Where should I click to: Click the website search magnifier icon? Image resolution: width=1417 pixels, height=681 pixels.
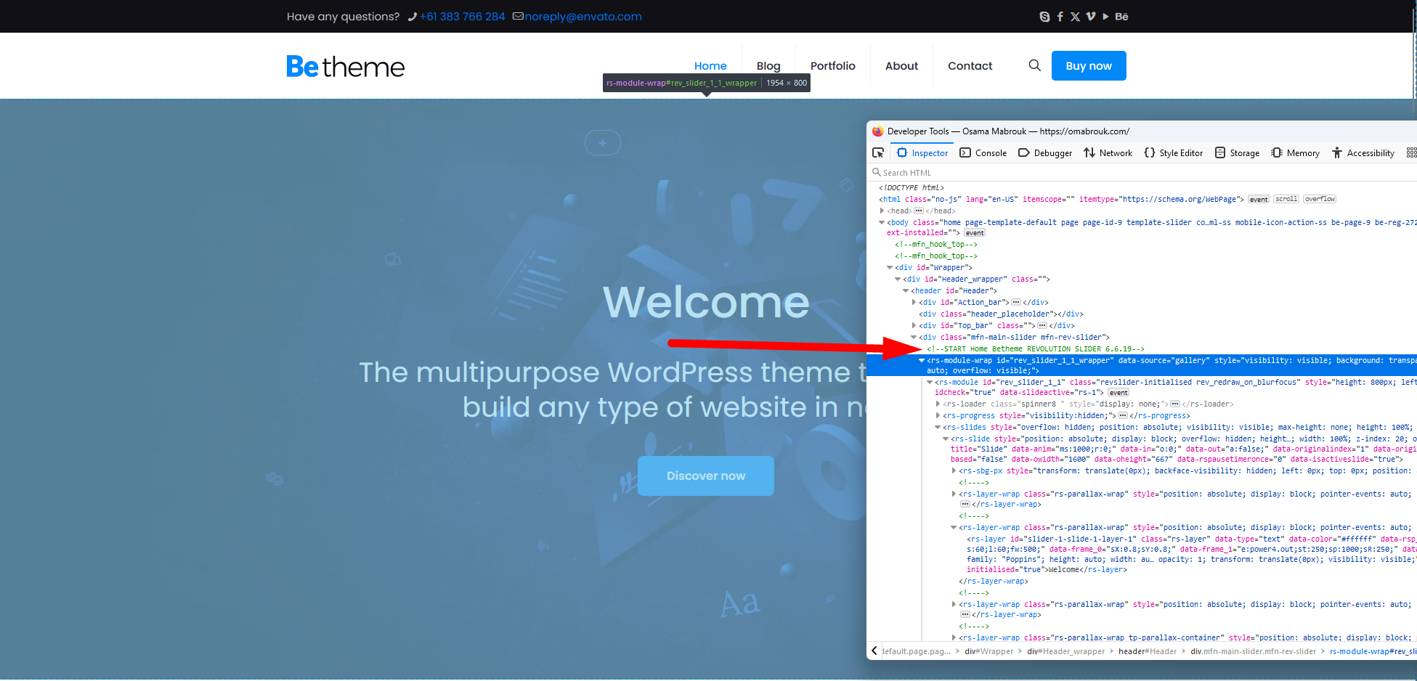tap(1034, 65)
